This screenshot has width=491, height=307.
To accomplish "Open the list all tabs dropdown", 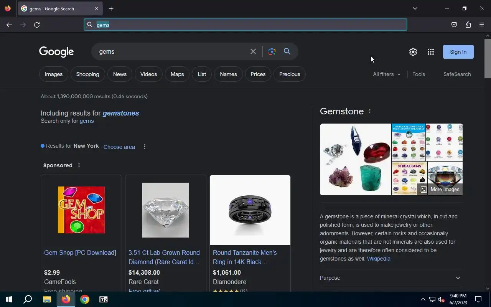I will coord(415,8).
